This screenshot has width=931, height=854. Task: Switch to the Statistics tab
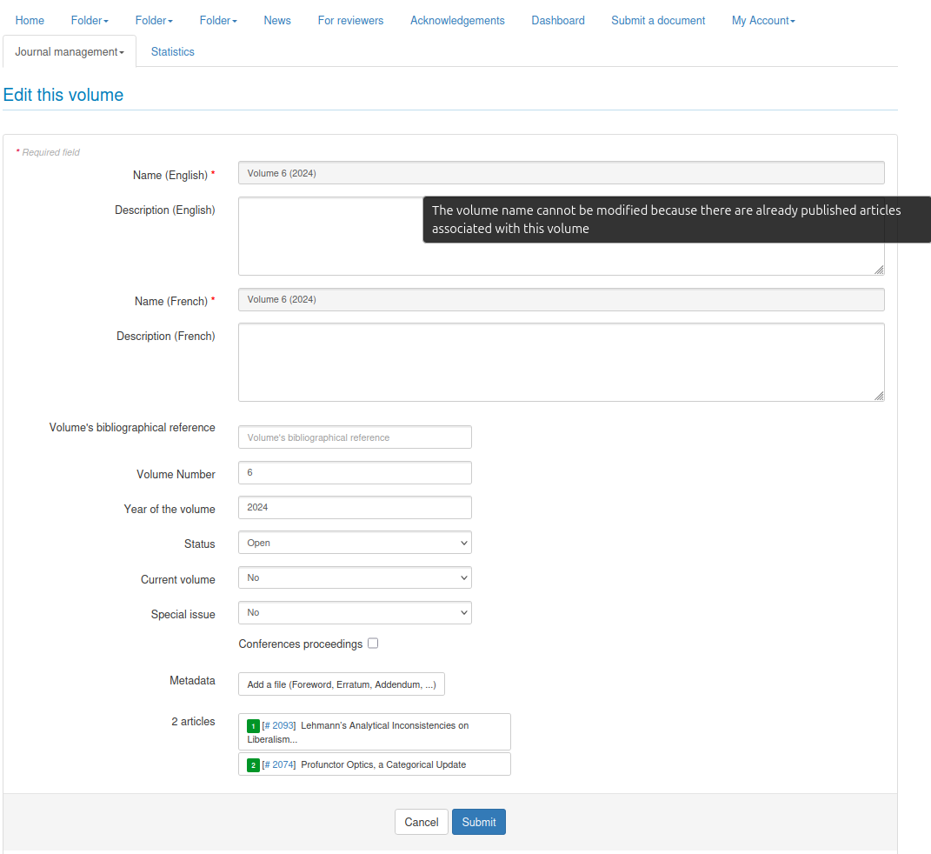coord(172,52)
